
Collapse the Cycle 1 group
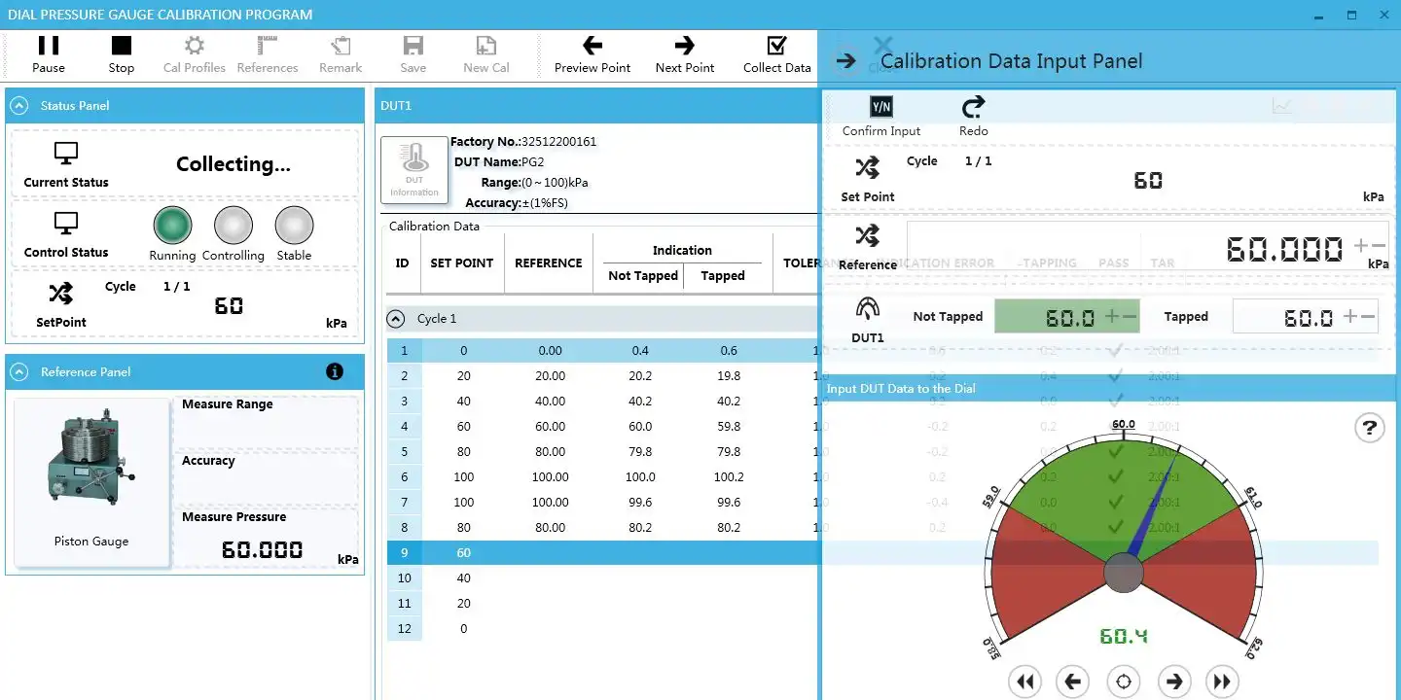click(396, 319)
